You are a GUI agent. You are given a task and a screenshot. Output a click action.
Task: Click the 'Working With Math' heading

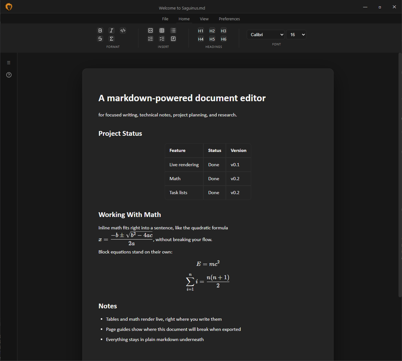tap(130, 215)
